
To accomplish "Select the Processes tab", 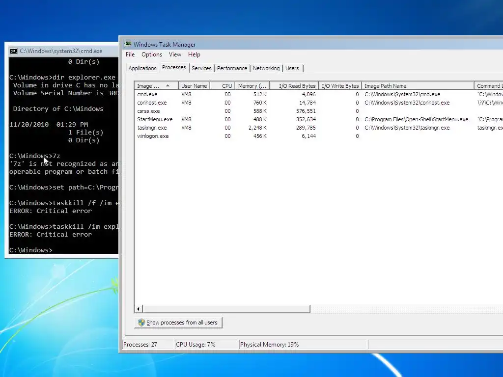I will click(x=174, y=67).
